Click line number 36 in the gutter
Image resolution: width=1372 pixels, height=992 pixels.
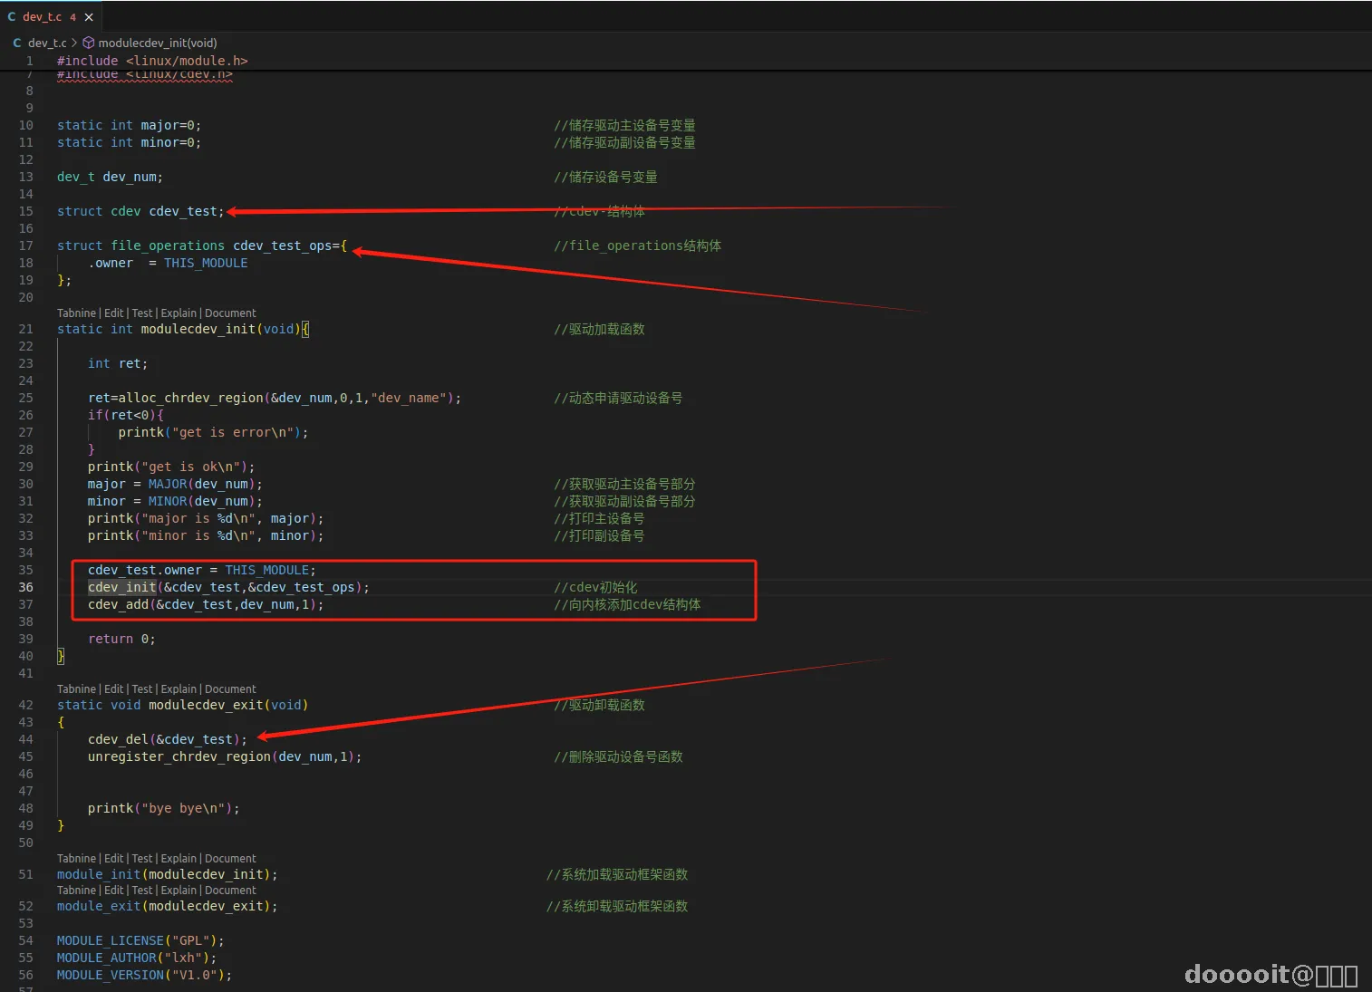click(x=25, y=587)
